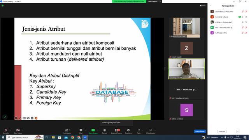Click the green annotate pencil icon
The image size is (249, 140).
[x=5, y=117]
